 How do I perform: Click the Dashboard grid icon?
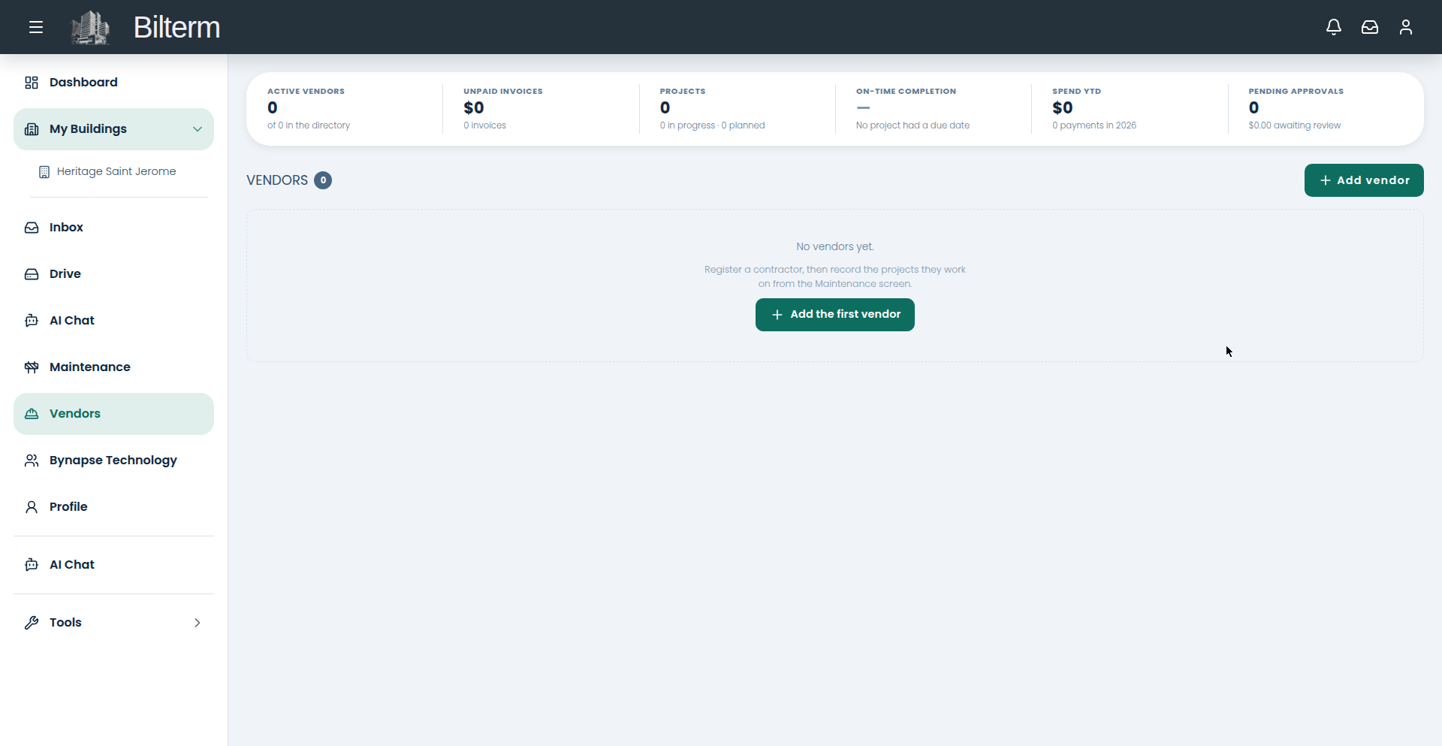[32, 83]
